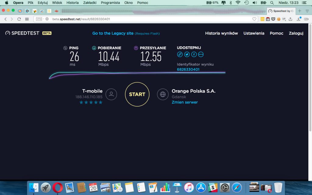Viewport: 312px width, 195px height.
Task: Rate T-mobile using the star rating
Action: [91, 102]
